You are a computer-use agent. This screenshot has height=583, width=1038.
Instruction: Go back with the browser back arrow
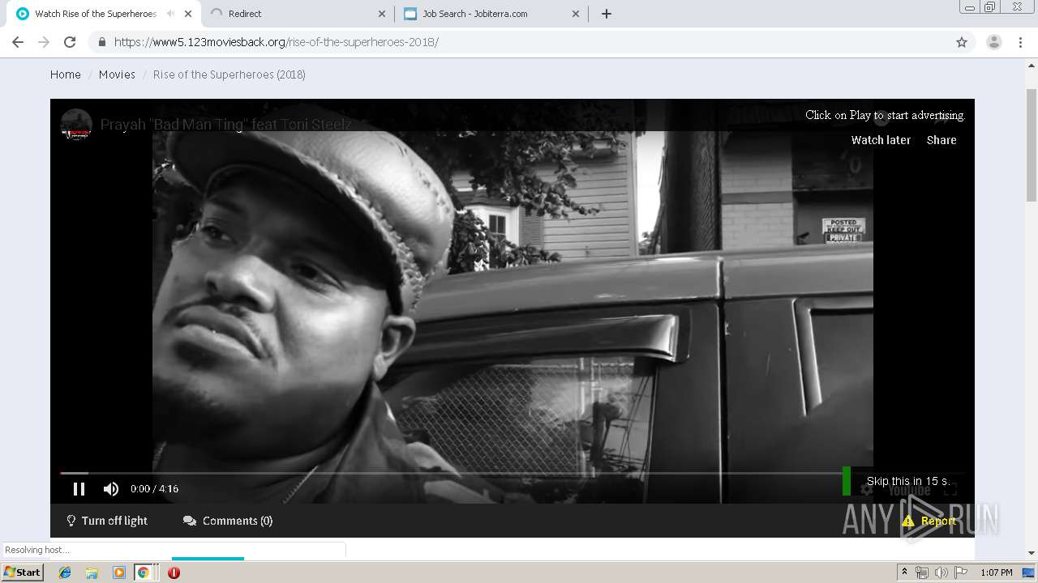click(18, 42)
